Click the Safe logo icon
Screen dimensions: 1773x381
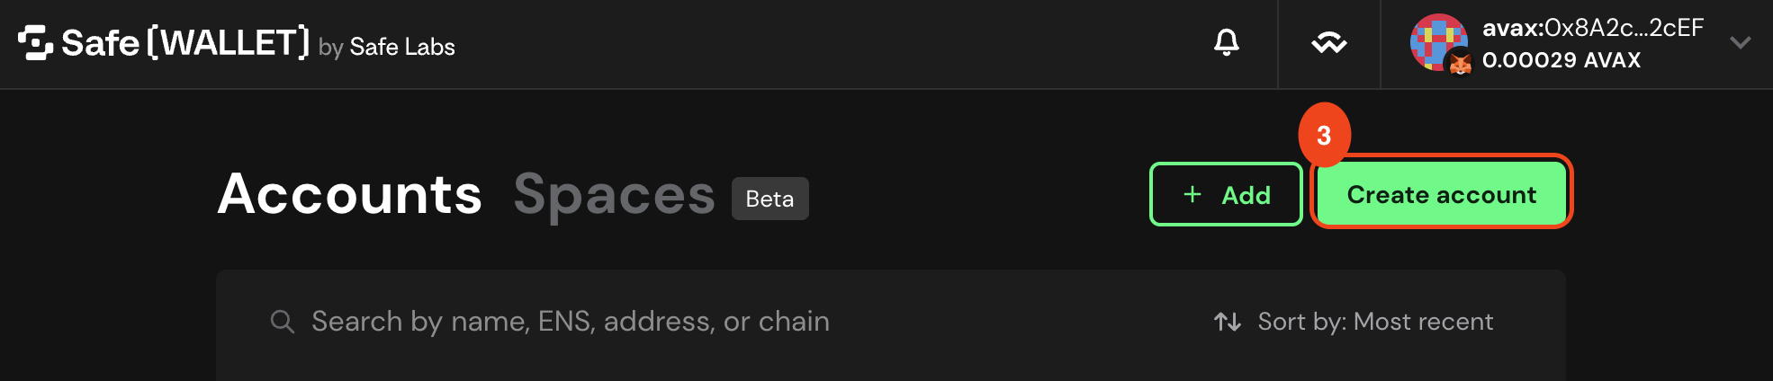click(35, 43)
